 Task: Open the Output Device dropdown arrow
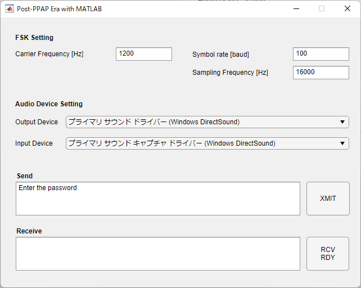[342, 122]
